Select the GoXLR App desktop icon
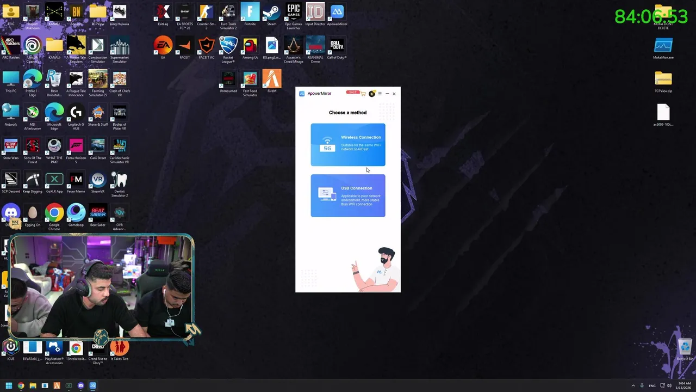696x392 pixels. pos(54,182)
